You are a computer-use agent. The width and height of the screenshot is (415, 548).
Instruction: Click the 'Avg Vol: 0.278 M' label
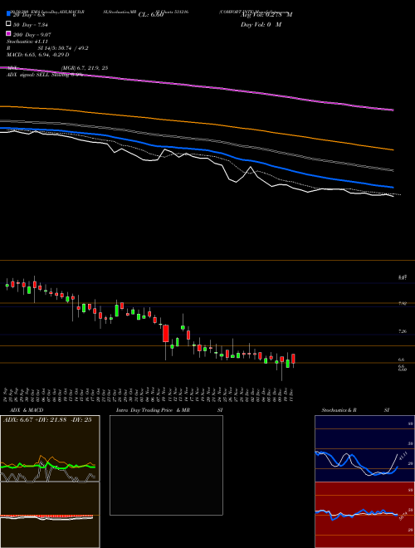click(266, 15)
